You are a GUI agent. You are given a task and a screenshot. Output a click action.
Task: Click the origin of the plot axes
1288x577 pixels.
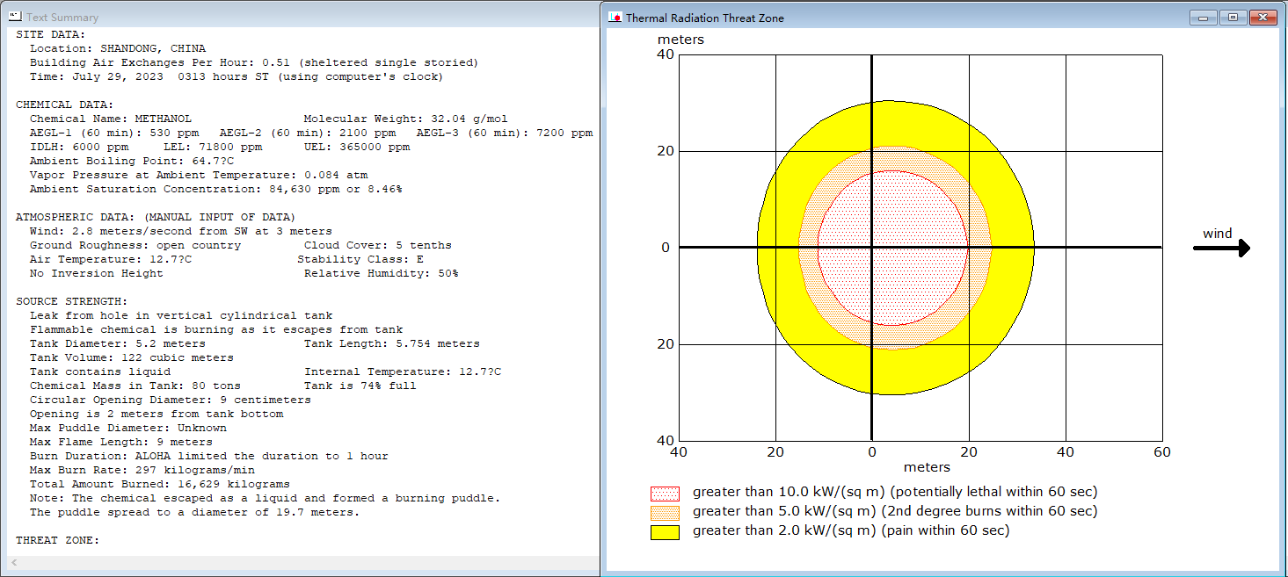click(x=871, y=248)
